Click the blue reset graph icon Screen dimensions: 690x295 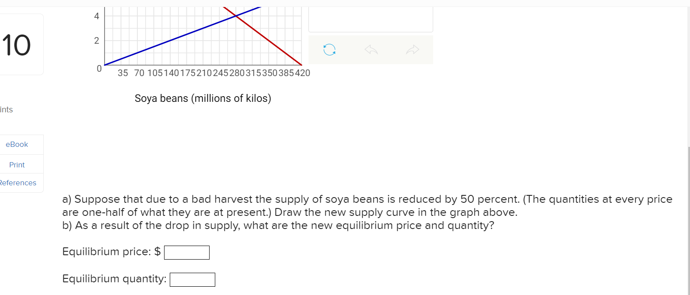pos(329,49)
